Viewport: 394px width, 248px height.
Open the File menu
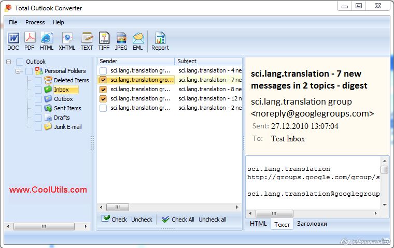coord(13,22)
